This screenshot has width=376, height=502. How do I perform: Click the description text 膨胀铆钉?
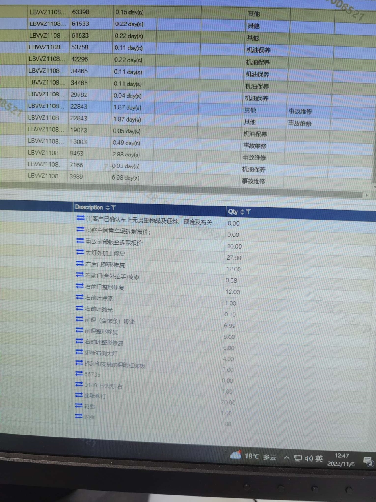coord(95,396)
